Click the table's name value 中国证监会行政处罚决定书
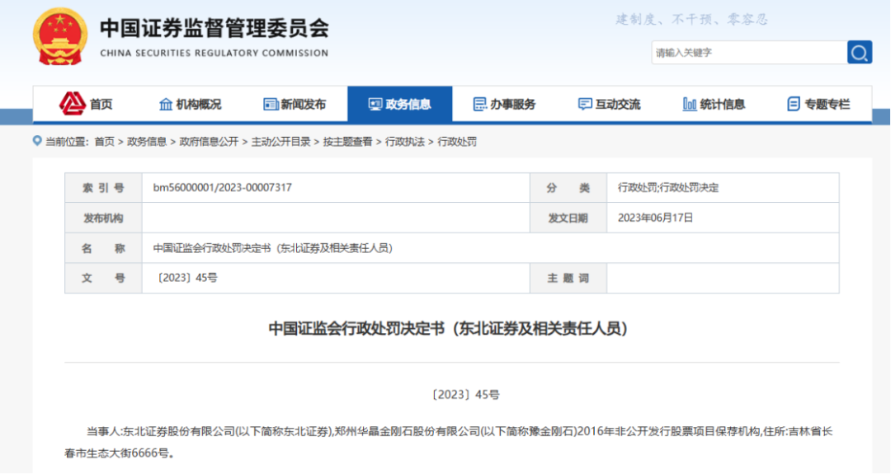The height and width of the screenshot is (474, 891). (x=273, y=248)
